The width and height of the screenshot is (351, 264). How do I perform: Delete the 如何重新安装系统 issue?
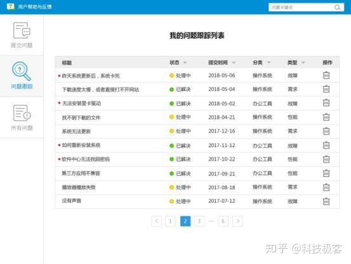[x=326, y=145]
